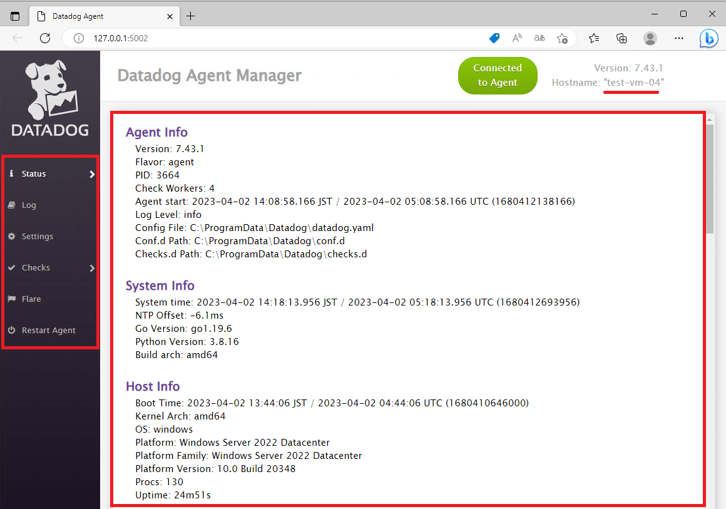Viewport: 726px width, 509px height.
Task: Click the Connected to Agent button
Action: pos(498,76)
